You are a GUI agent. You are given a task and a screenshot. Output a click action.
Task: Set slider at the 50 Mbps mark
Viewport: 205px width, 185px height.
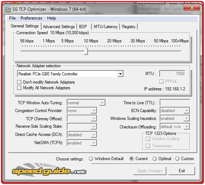161,51
